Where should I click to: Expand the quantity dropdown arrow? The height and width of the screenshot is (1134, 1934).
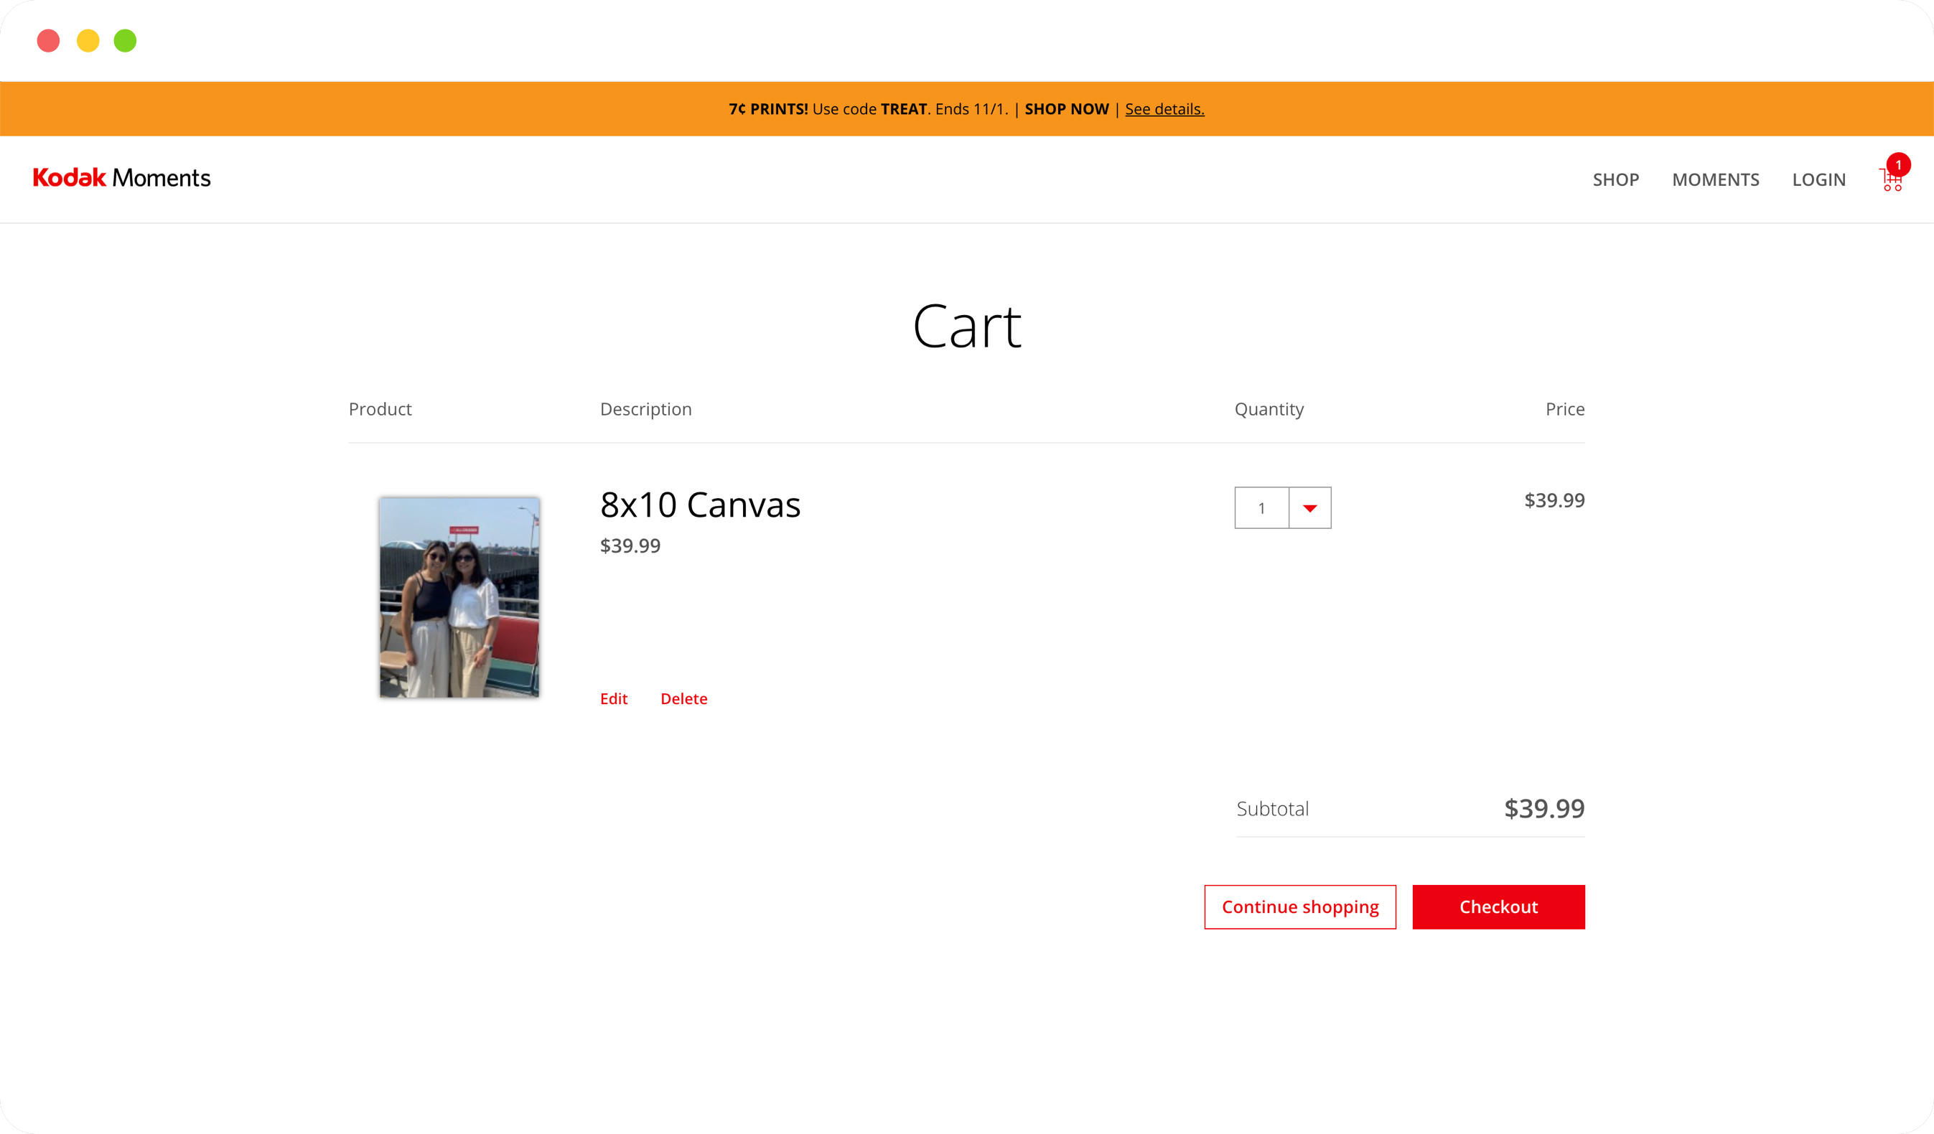(x=1309, y=508)
